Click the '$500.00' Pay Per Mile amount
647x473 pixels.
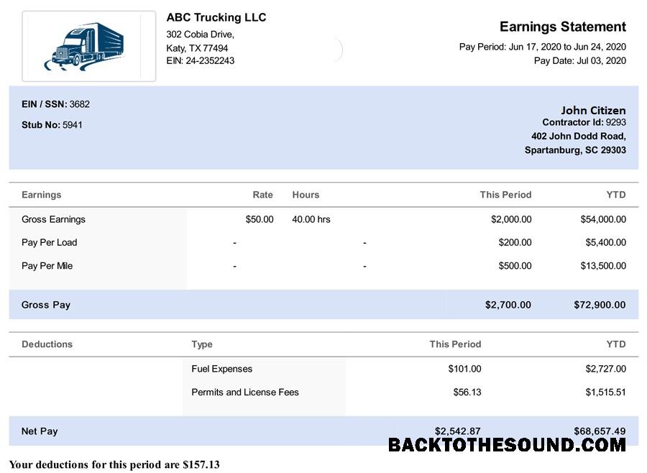coord(515,266)
